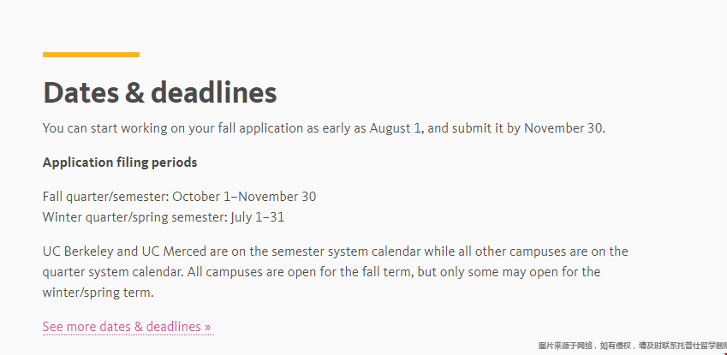Click the words August 1 in the intro

pos(396,128)
